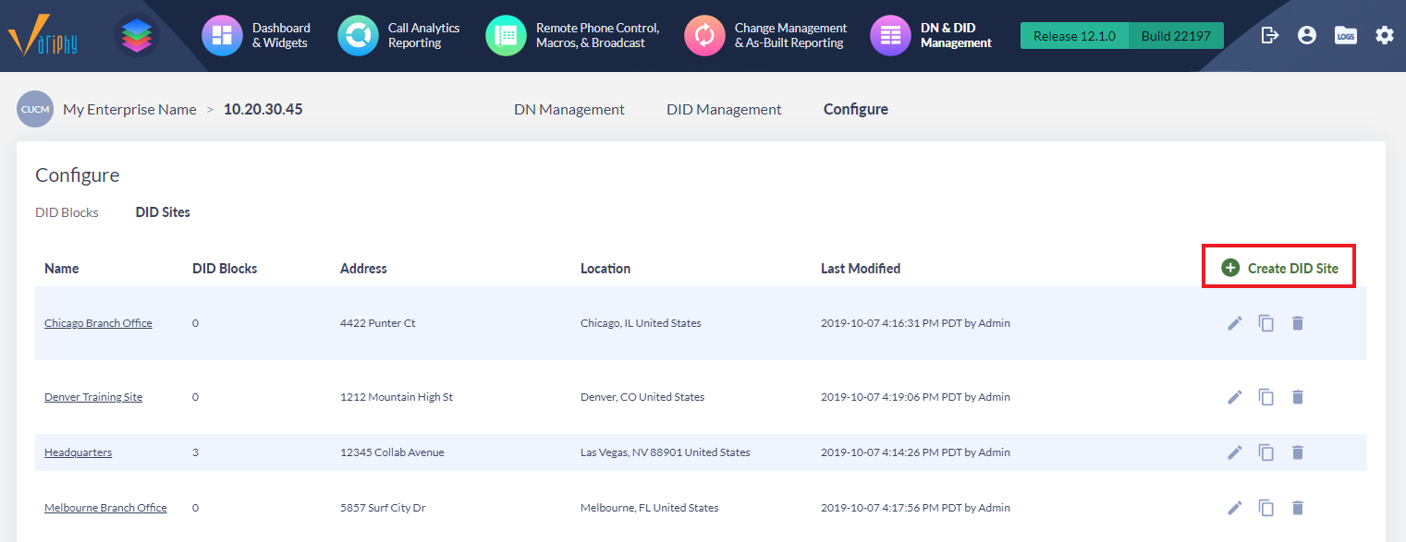Click the Variphy logo

42,35
